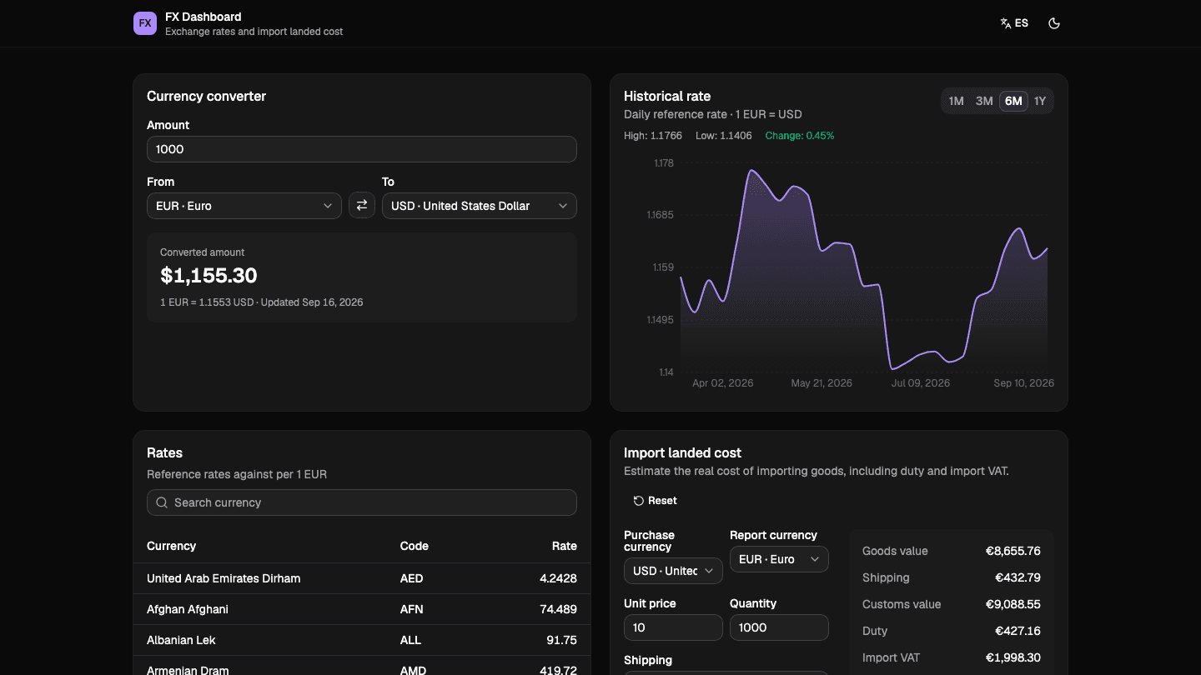Select the 3M chart range tab
This screenshot has width=1201, height=675.
(x=984, y=101)
